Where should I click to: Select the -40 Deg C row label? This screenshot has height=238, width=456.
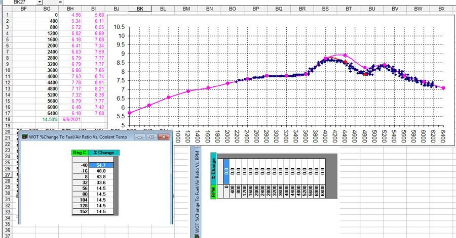(80, 165)
